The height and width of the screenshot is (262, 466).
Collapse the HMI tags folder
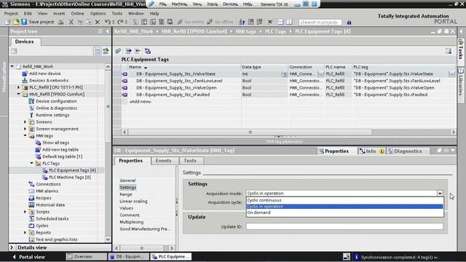(25, 136)
